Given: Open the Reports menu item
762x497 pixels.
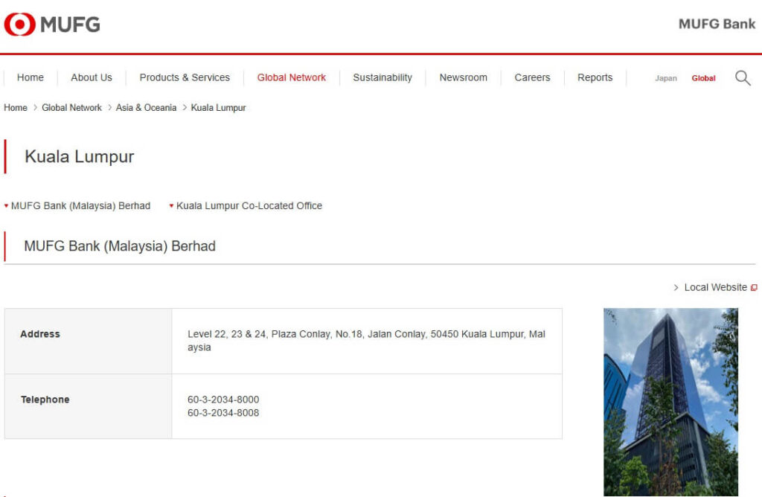Looking at the screenshot, I should point(595,77).
